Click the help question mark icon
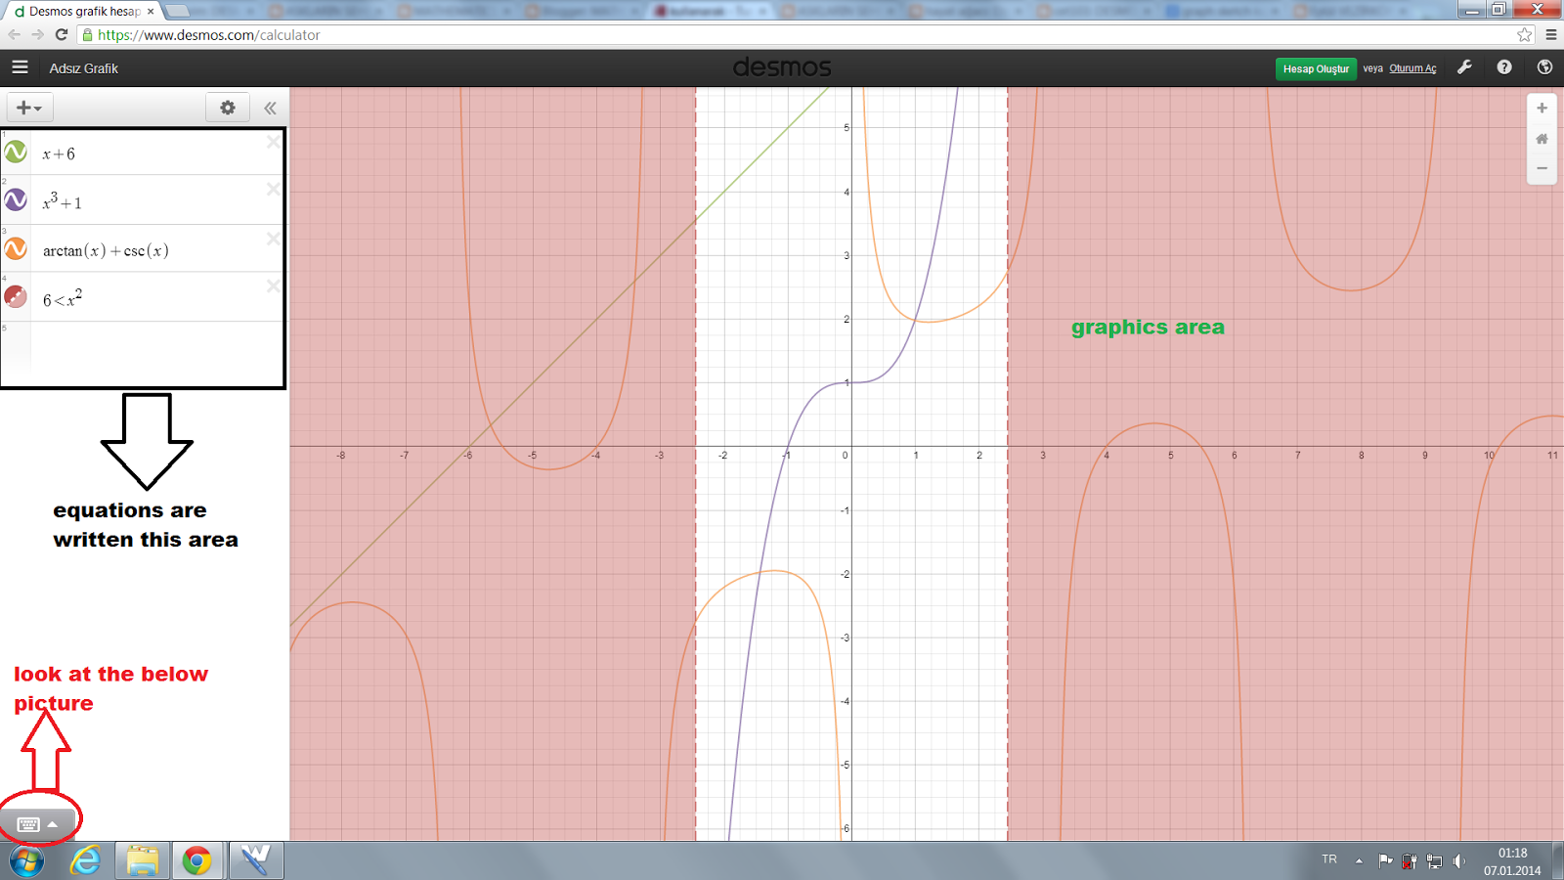1564x880 pixels. click(1503, 67)
